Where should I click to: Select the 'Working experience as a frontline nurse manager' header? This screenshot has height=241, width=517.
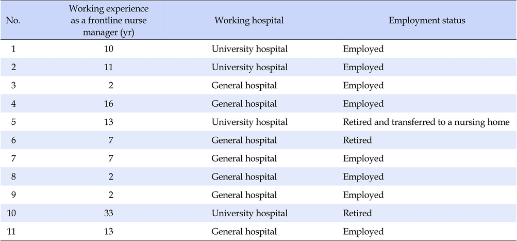point(108,21)
